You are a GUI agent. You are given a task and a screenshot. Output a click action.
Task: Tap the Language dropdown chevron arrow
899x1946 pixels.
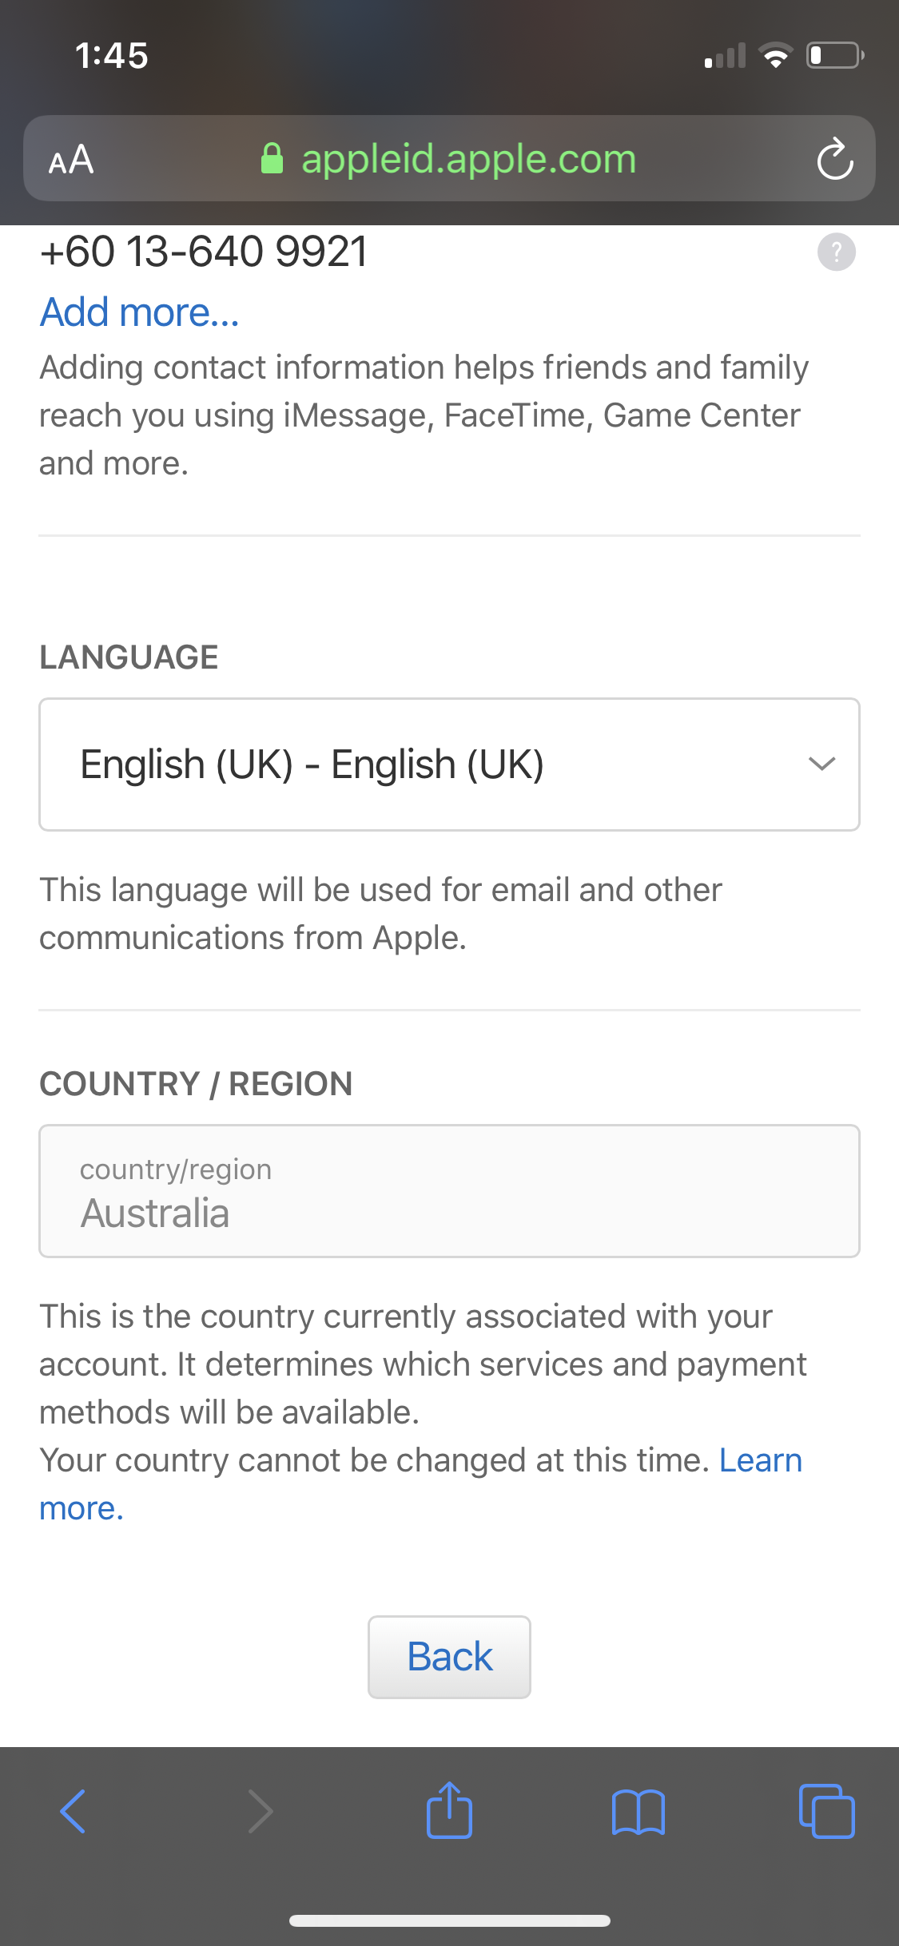point(821,764)
